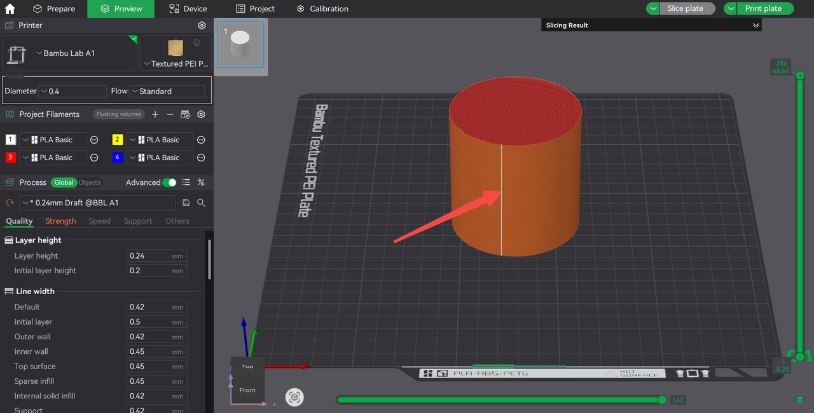Switch process scope to Objects
This screenshot has width=814, height=413.
pyautogui.click(x=90, y=182)
